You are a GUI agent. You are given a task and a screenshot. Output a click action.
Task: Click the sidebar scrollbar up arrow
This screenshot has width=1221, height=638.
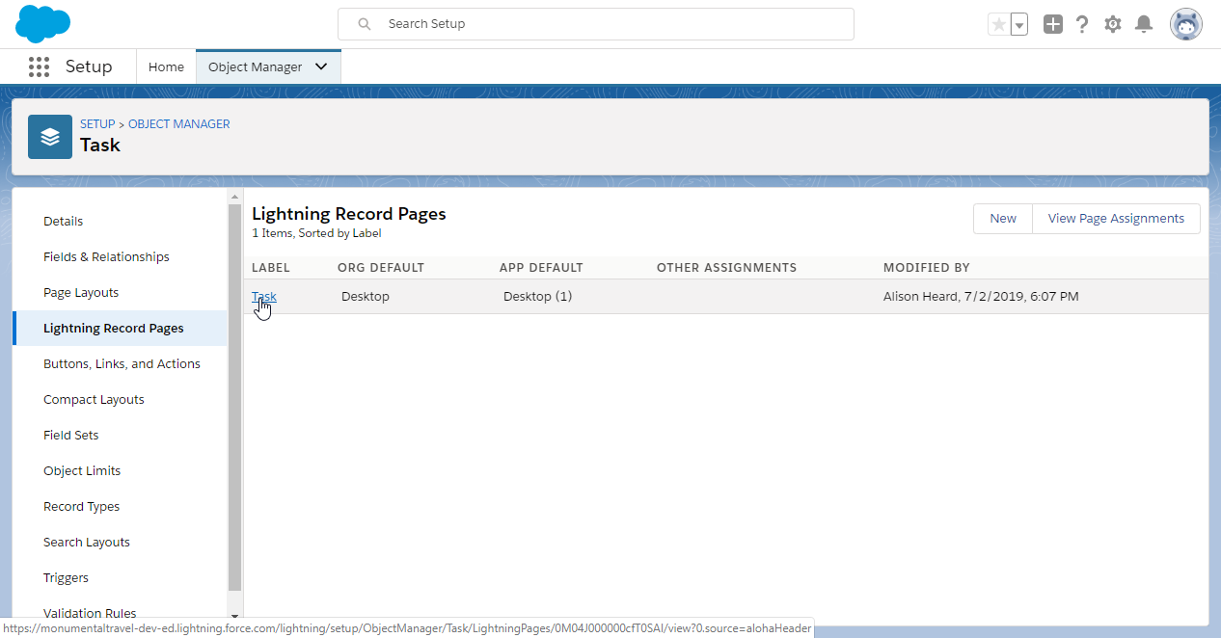[x=234, y=198]
